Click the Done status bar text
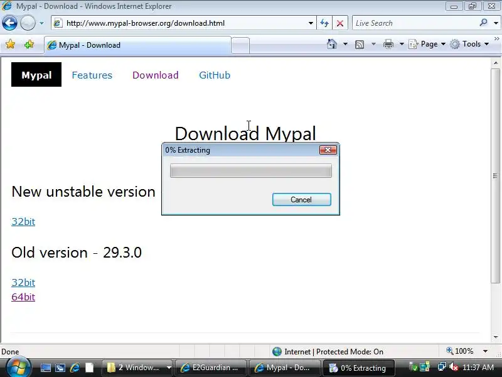 pos(10,352)
